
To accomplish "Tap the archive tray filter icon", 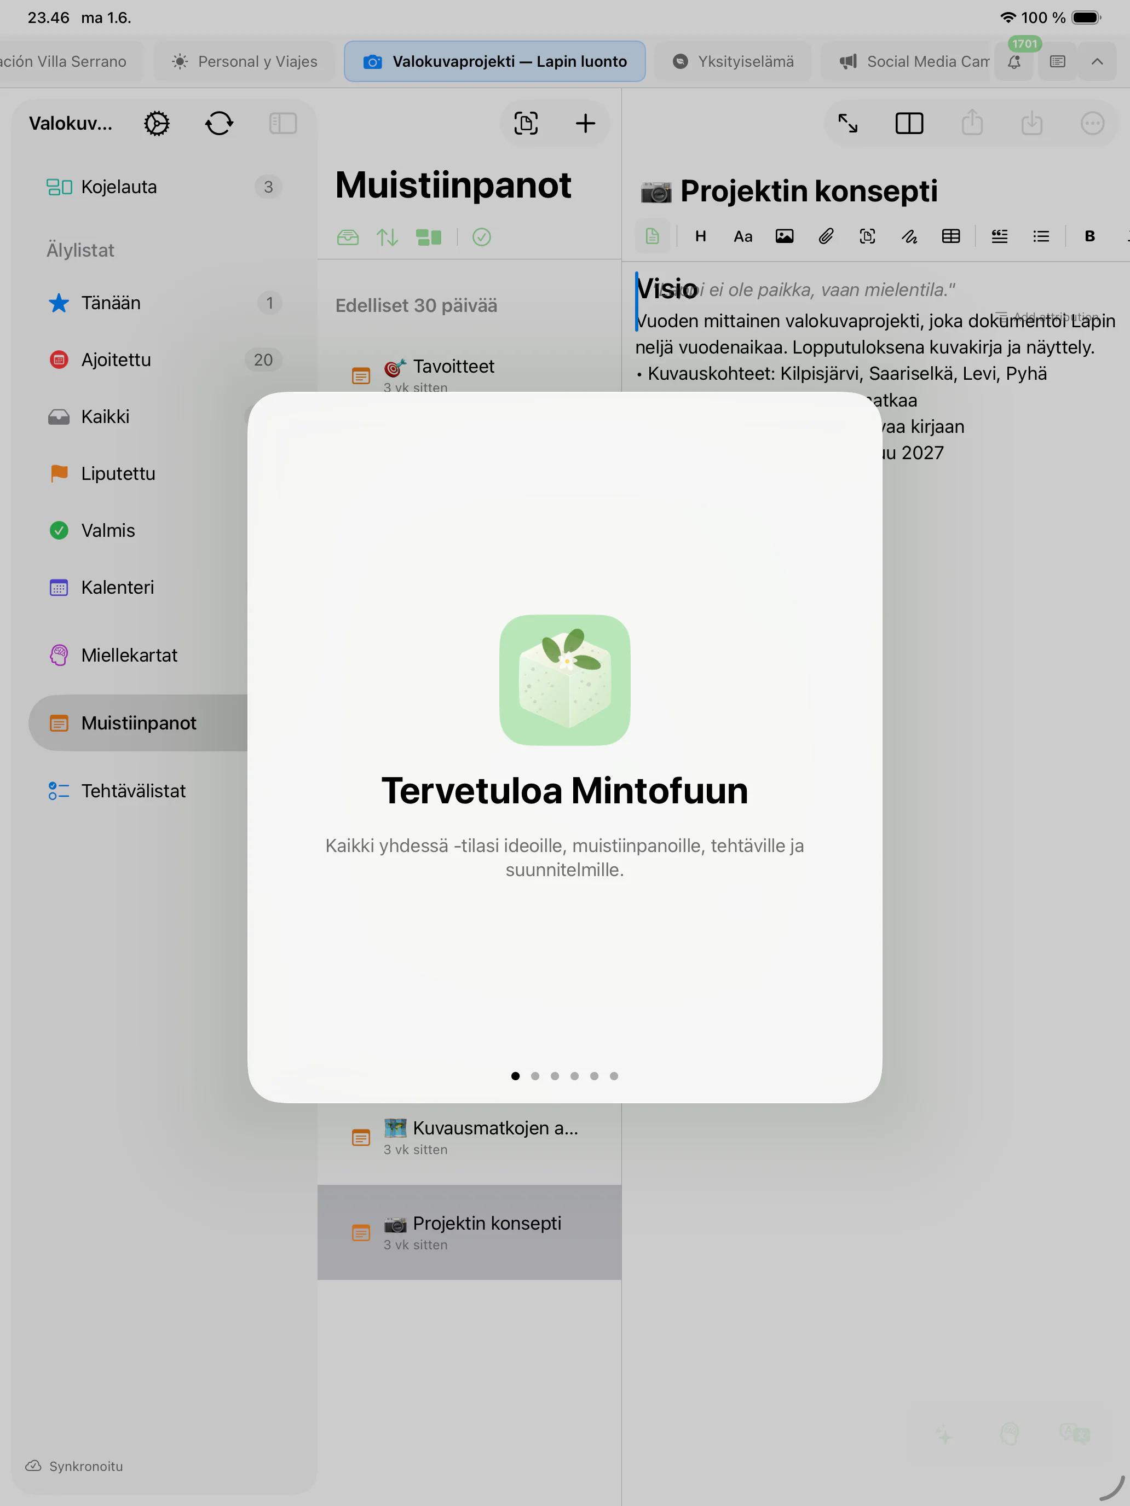I will pyautogui.click(x=348, y=237).
